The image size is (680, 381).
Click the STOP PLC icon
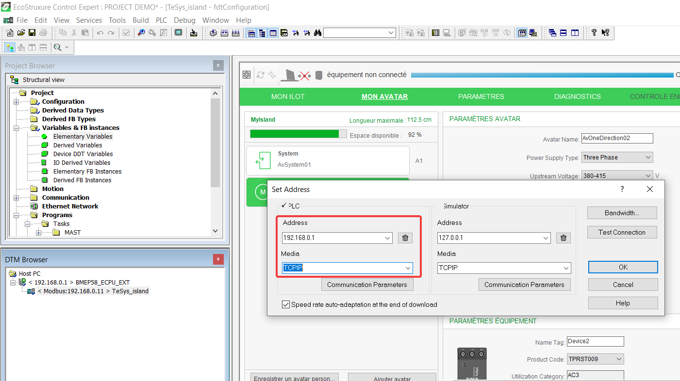[495, 33]
